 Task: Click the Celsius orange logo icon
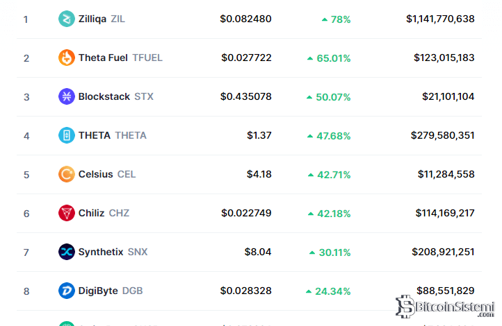click(66, 175)
